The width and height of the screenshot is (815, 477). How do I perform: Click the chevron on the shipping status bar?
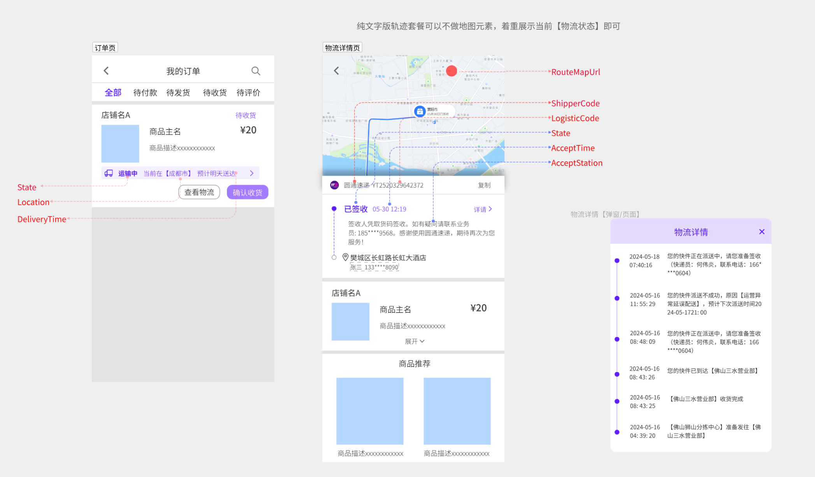click(252, 173)
